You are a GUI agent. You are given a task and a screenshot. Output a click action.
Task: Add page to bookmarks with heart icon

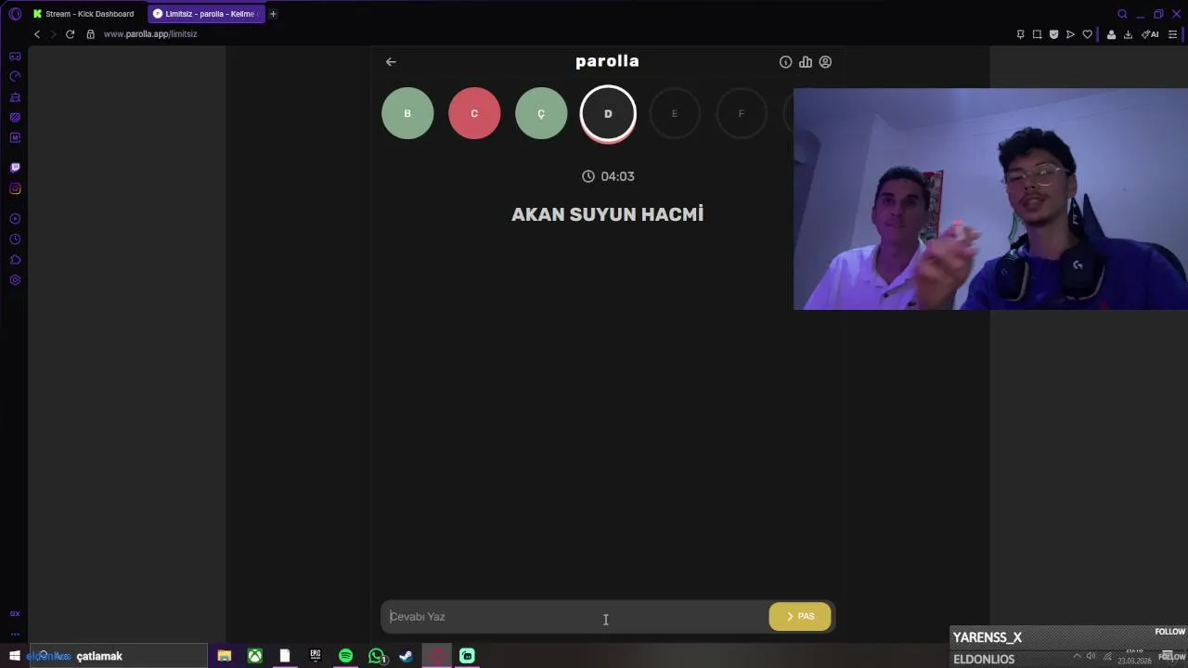[1087, 34]
